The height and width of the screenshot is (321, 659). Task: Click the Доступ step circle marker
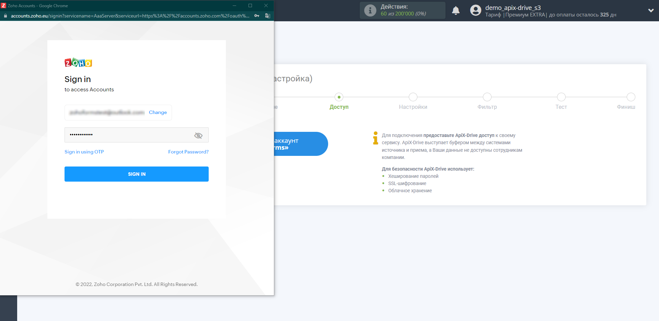[339, 97]
